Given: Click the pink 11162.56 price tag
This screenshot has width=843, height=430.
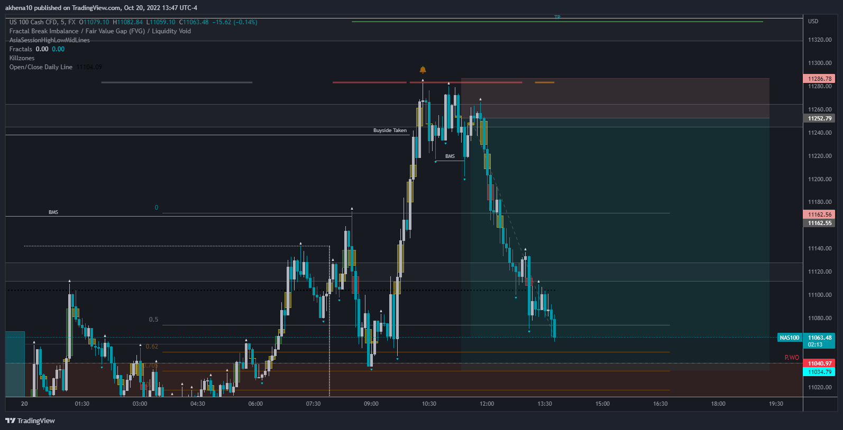Looking at the screenshot, I should point(819,214).
